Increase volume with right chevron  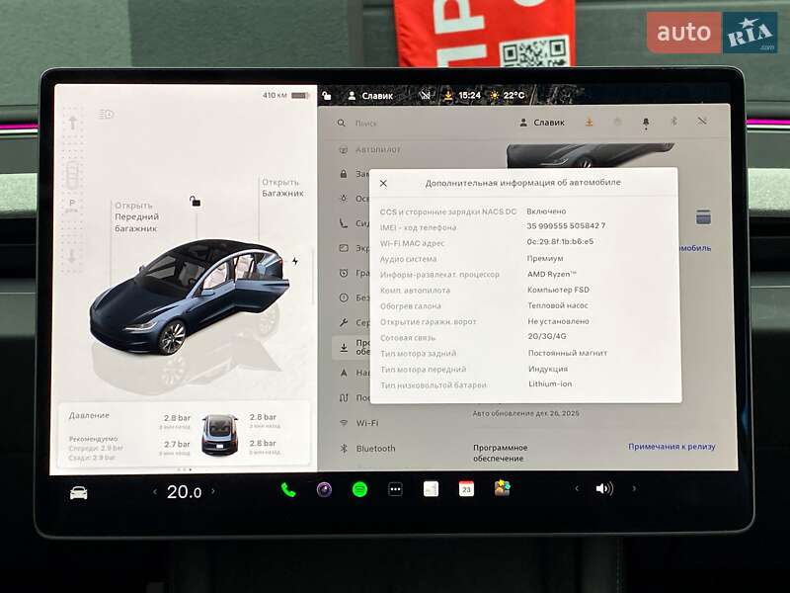pos(634,488)
